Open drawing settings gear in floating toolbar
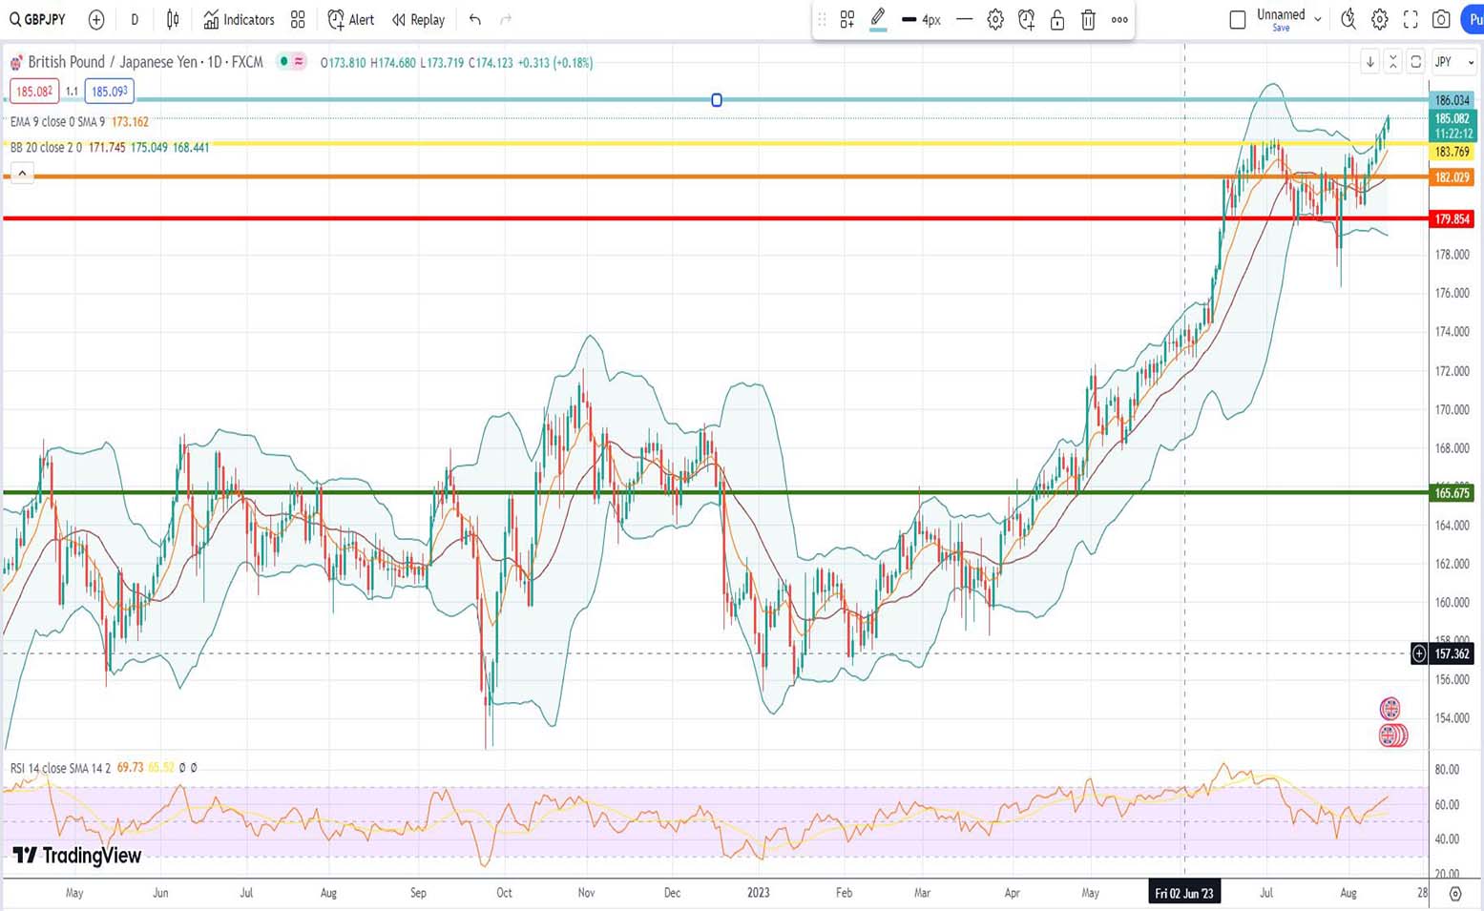Screen dimensions: 1484x911 pyautogui.click(x=995, y=19)
